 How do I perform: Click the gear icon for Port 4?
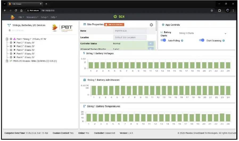[11, 50]
